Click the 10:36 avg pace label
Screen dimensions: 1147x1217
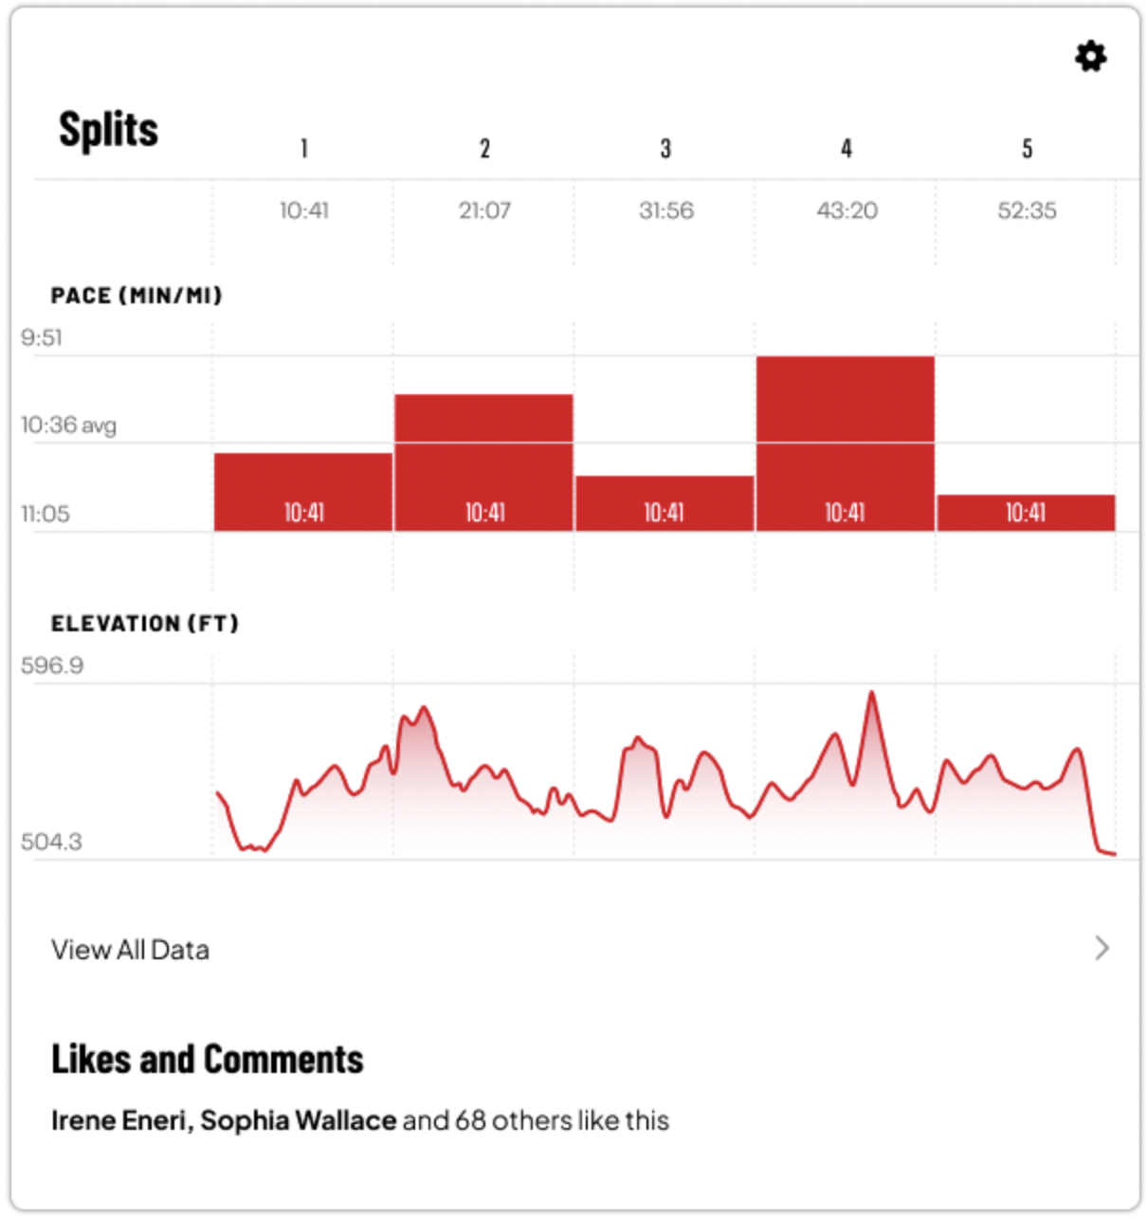[68, 425]
